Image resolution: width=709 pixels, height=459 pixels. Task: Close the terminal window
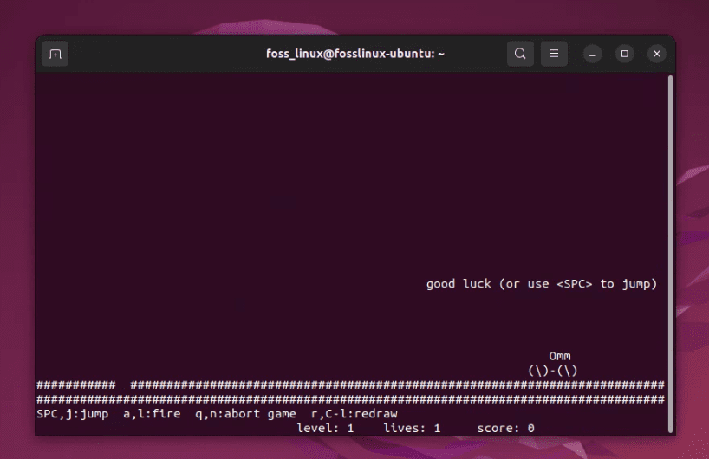pos(656,54)
